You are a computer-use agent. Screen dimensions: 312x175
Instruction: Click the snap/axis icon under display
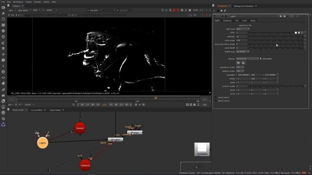tap(243, 63)
